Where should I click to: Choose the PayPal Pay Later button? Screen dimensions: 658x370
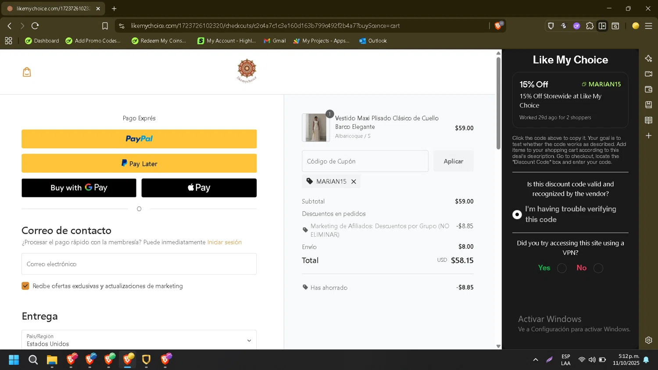tap(139, 164)
